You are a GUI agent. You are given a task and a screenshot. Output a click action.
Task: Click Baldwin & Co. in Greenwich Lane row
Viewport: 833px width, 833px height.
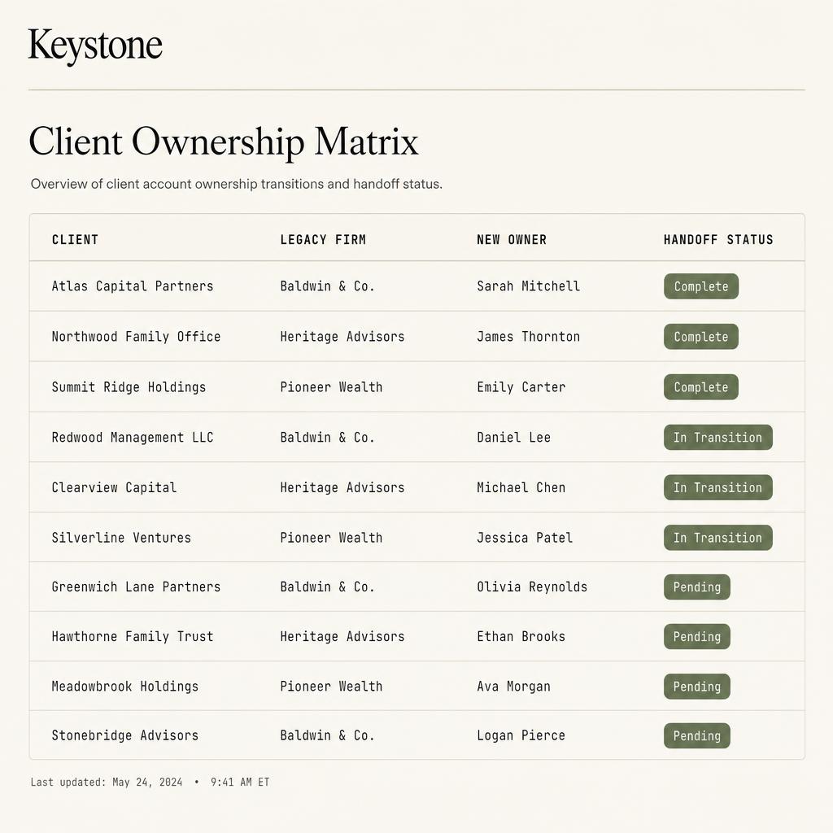point(327,587)
